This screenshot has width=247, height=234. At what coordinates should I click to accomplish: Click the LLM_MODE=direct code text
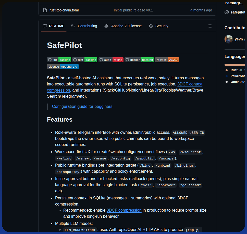pyautogui.click(x=80, y=230)
